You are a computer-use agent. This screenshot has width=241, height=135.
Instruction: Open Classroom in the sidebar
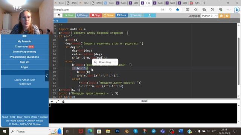24,46
